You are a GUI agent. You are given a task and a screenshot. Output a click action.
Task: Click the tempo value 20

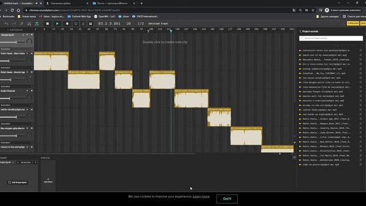[x=128, y=23]
